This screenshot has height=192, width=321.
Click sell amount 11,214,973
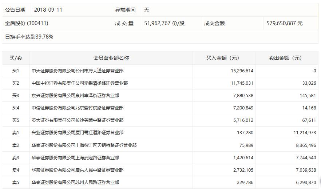[x=305, y=133]
